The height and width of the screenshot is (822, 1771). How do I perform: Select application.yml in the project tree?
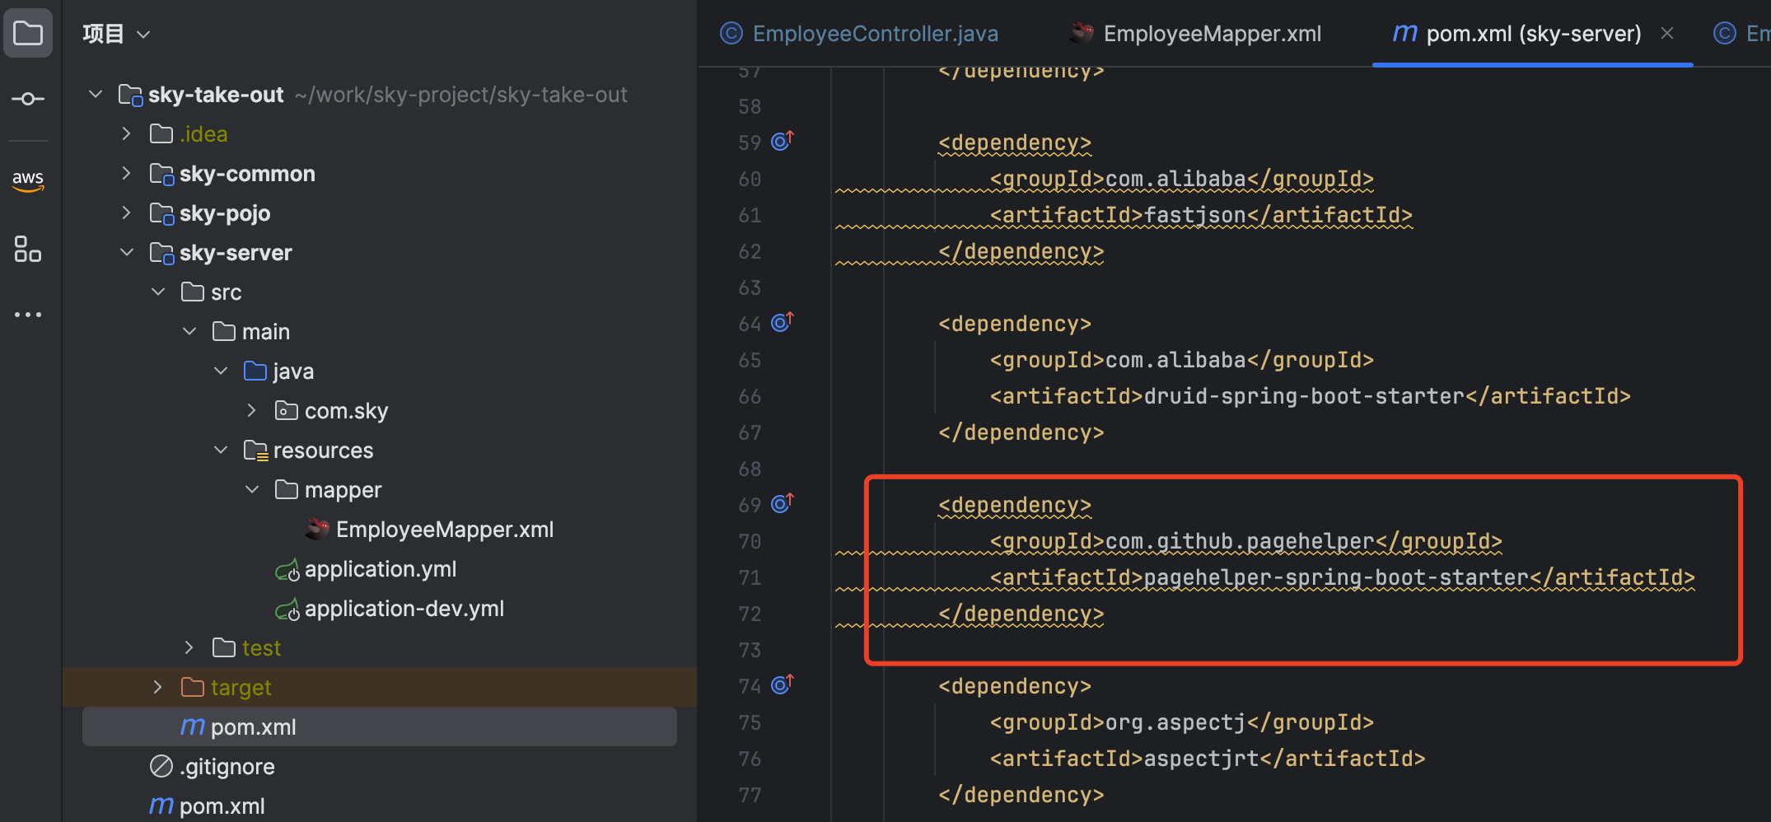[381, 569]
